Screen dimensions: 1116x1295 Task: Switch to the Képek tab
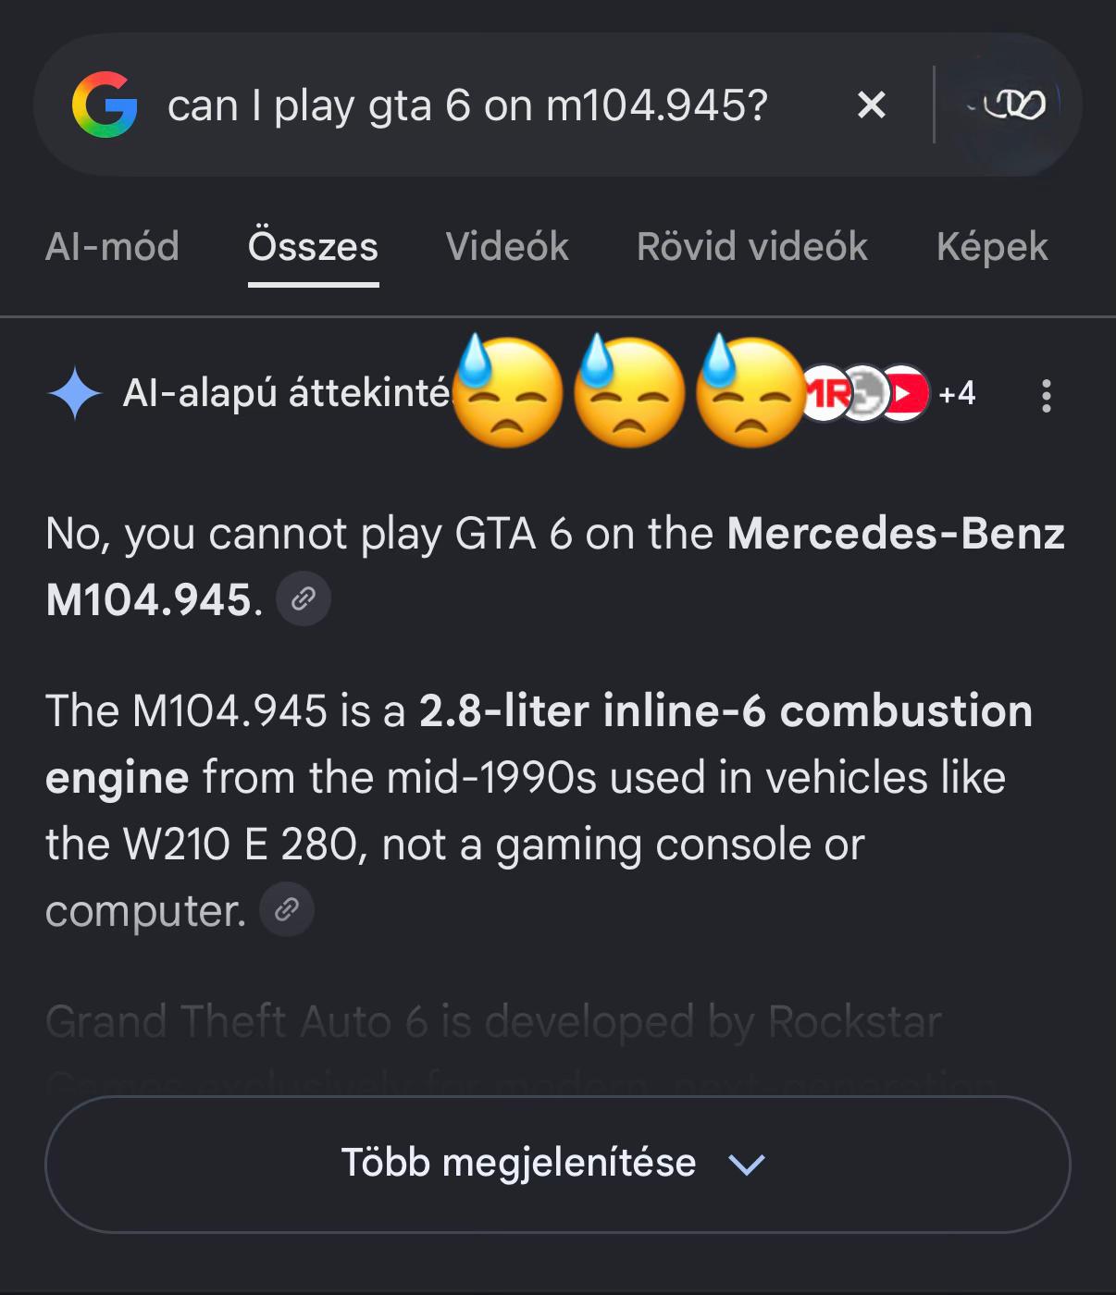coord(992,247)
